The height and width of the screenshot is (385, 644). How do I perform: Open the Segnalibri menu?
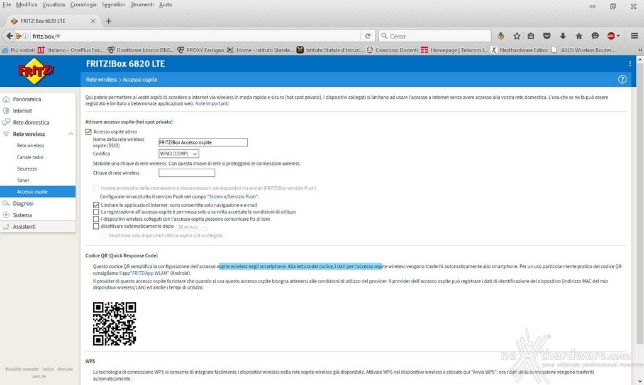[114, 4]
